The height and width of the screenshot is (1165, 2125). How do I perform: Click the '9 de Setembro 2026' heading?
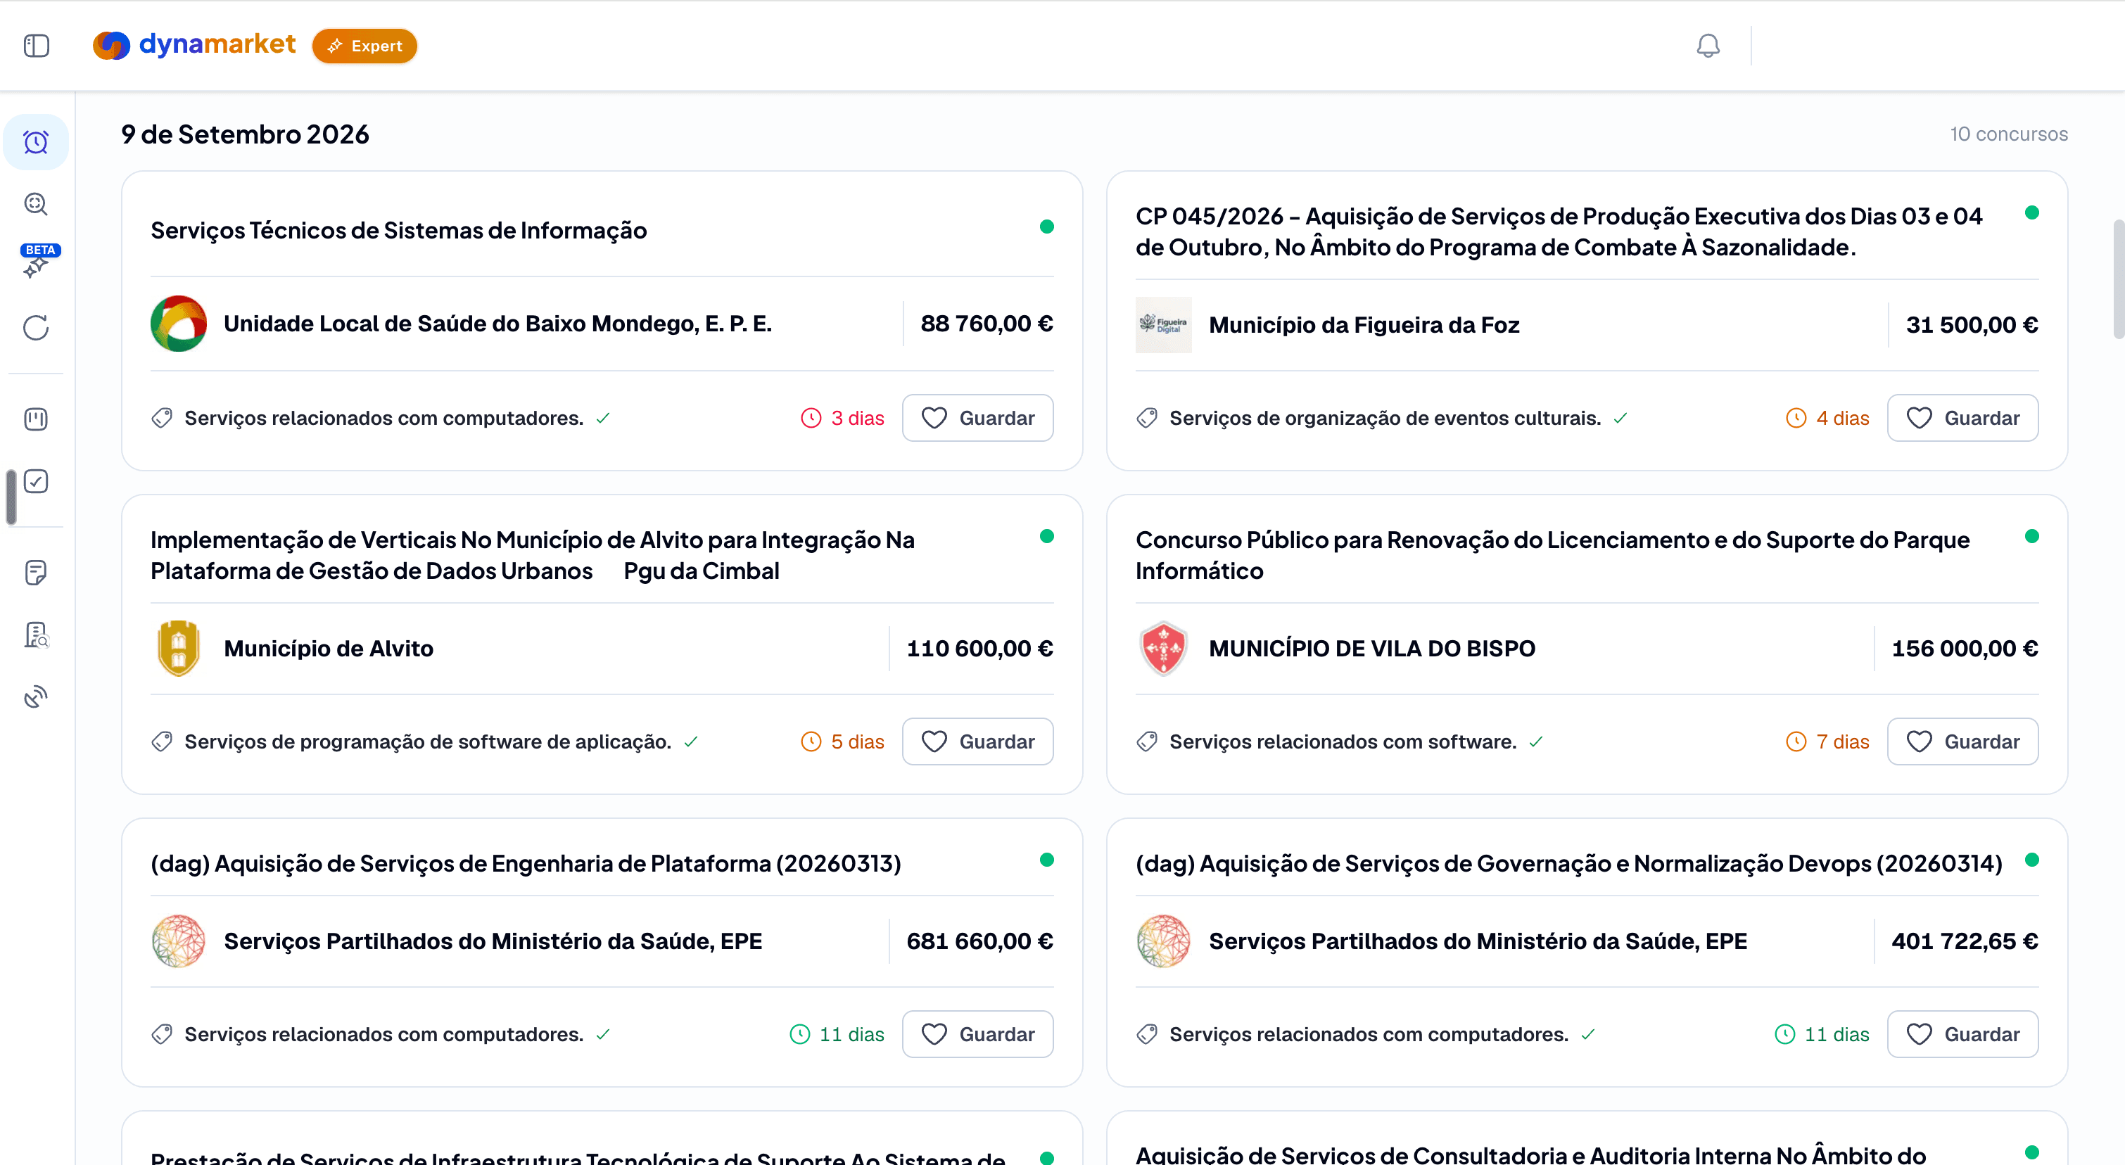[245, 134]
